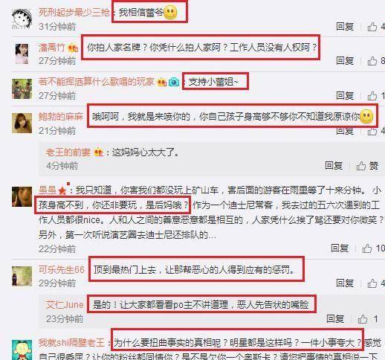Open 死刑起步最少三枪's cartoon avatar
The width and height of the screenshot is (385, 360).
pyautogui.click(x=22, y=19)
